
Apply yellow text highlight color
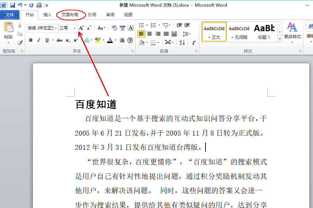tap(98, 40)
